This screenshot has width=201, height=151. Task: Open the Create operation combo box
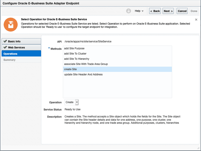coord(70,102)
